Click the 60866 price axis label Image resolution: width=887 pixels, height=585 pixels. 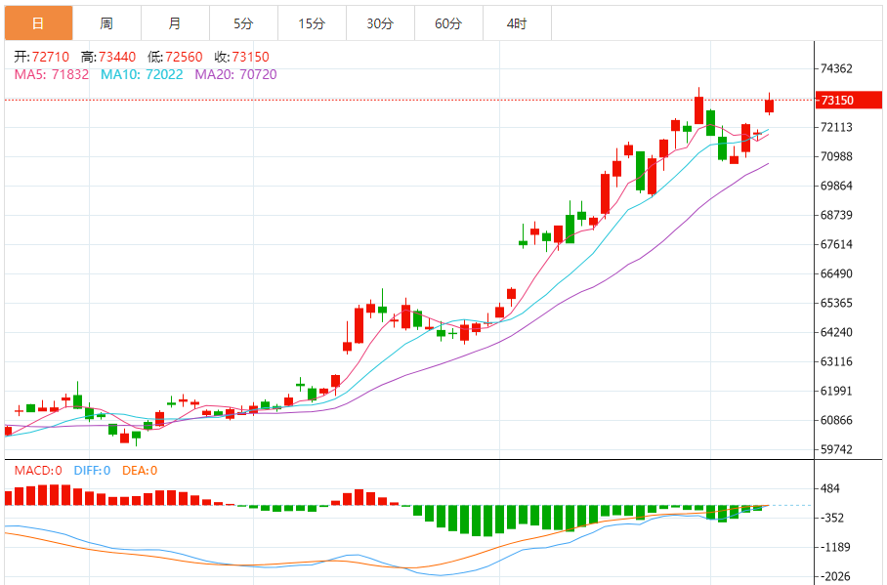point(836,420)
